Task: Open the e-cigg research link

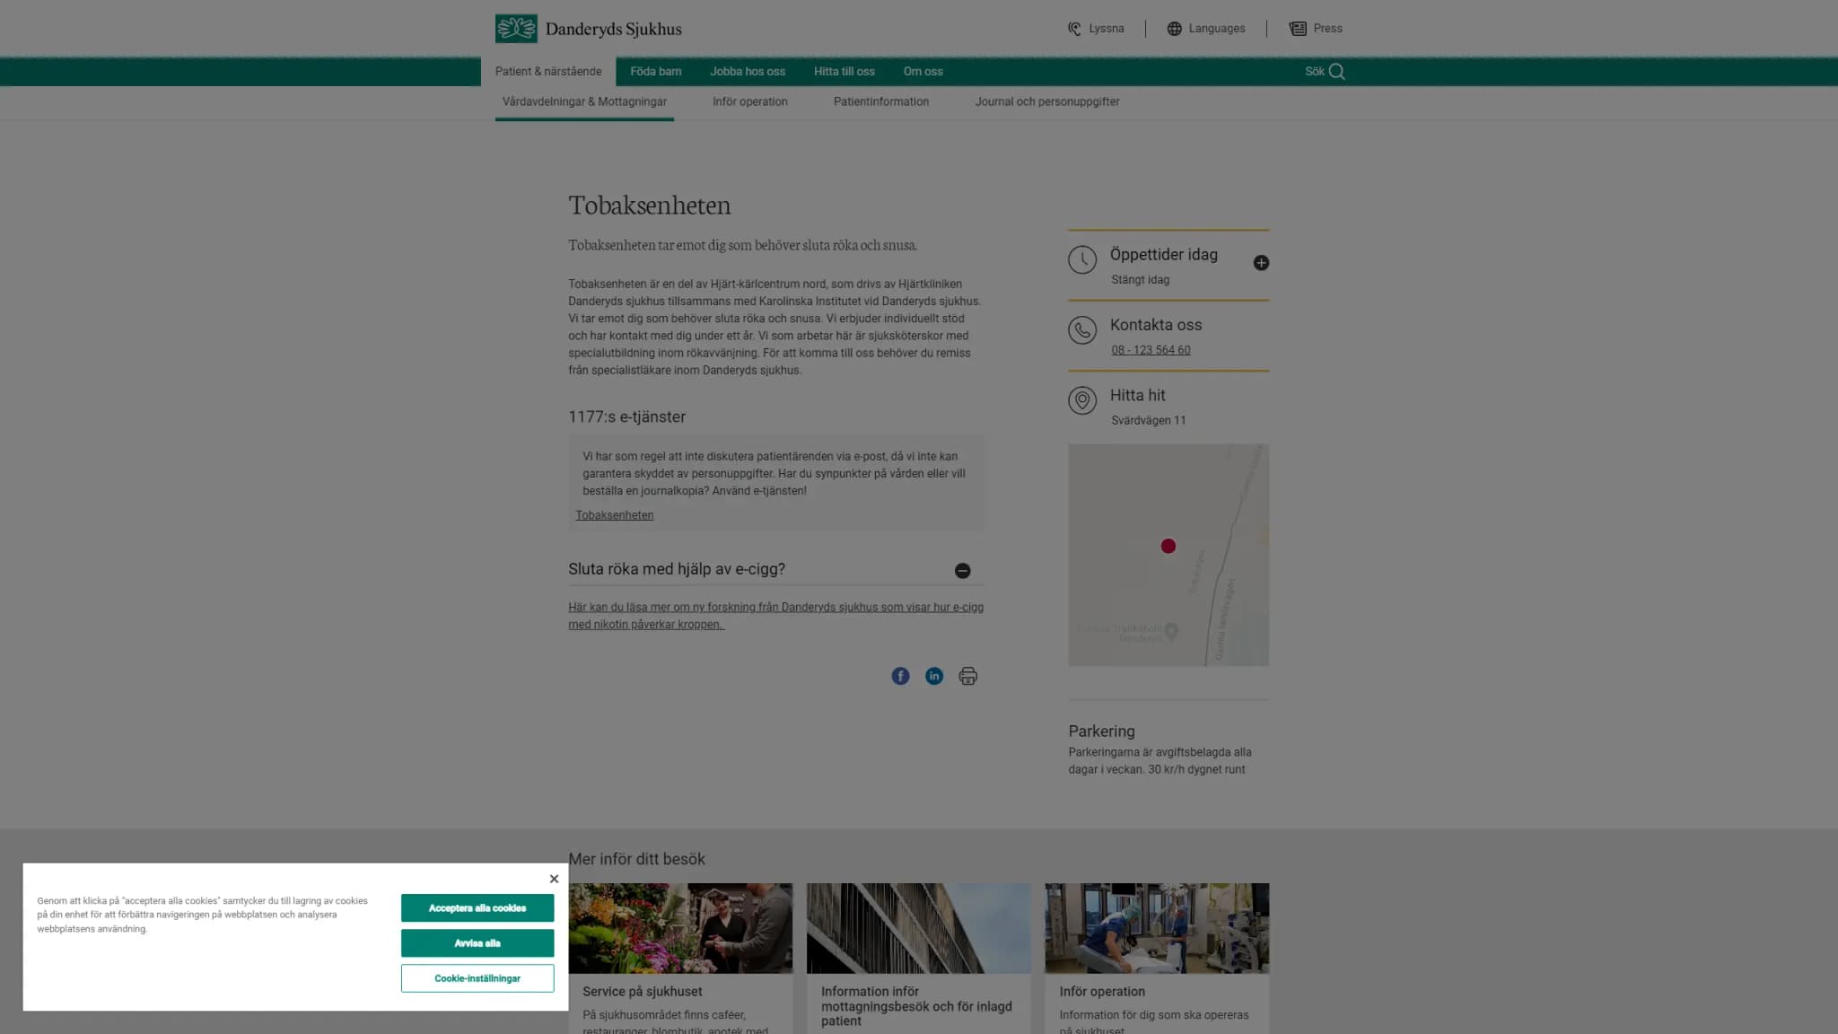Action: (775, 616)
